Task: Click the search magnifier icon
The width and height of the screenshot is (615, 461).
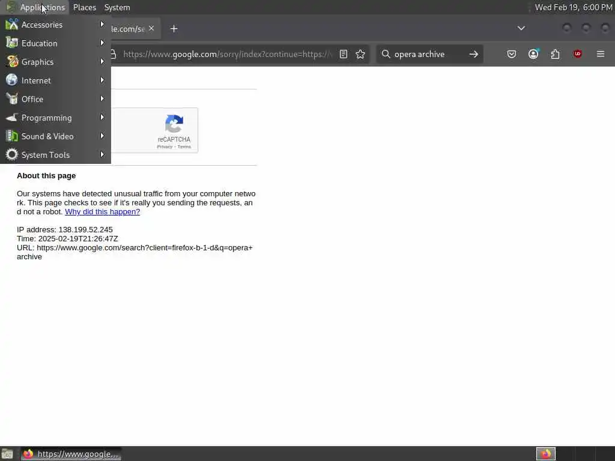Action: [x=386, y=54]
